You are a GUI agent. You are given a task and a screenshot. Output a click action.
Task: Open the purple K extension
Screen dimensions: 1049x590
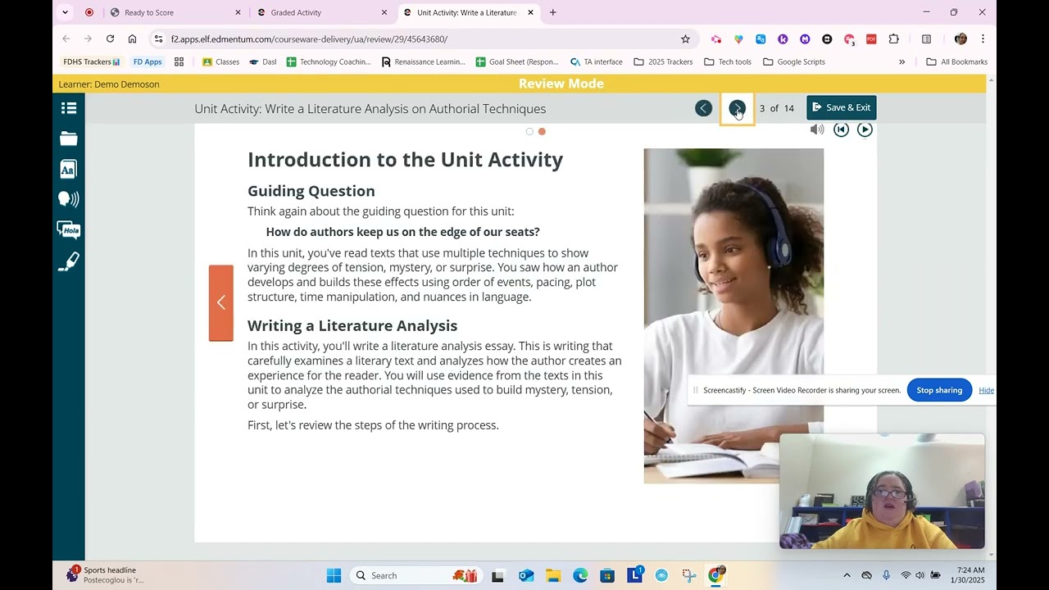783,39
